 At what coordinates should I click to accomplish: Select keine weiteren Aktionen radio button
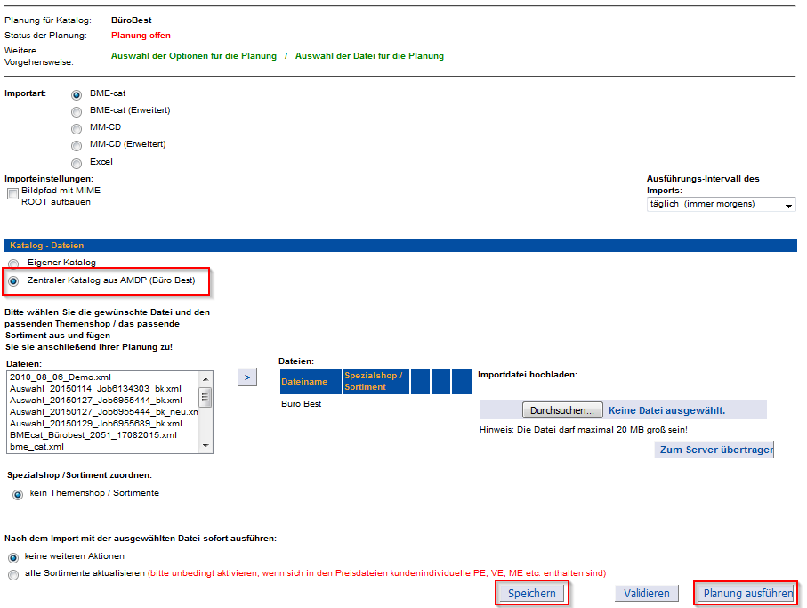coord(13,558)
